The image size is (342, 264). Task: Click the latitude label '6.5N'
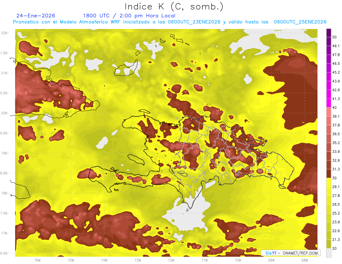[x=4, y=253]
